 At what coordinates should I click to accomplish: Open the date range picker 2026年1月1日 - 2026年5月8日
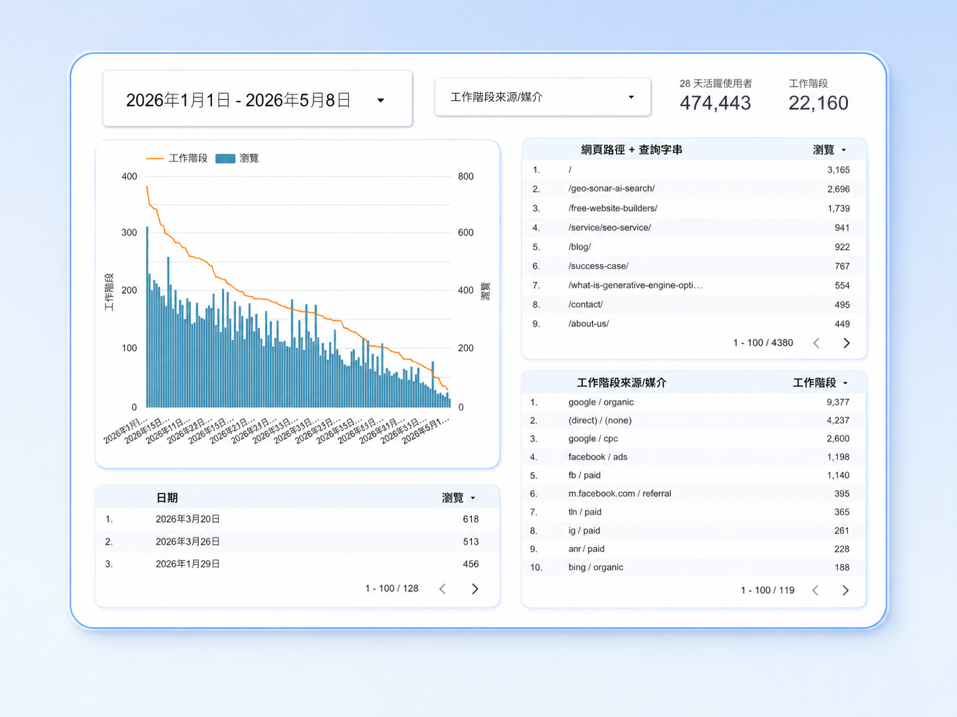click(x=257, y=99)
